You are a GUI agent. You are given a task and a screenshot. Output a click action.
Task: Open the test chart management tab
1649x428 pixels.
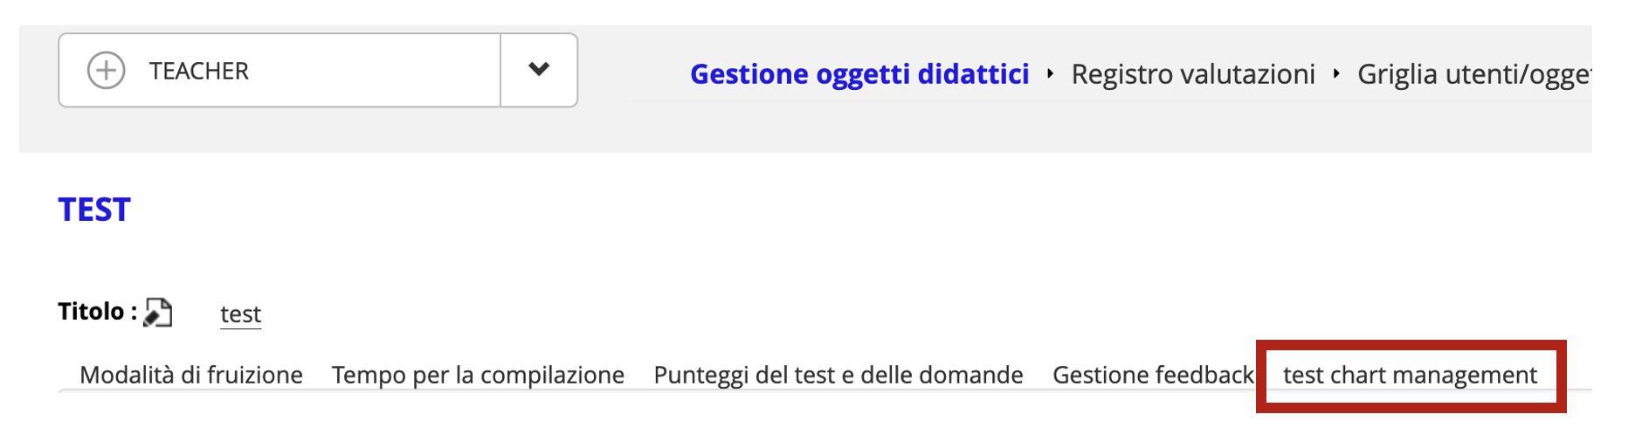click(x=1410, y=375)
